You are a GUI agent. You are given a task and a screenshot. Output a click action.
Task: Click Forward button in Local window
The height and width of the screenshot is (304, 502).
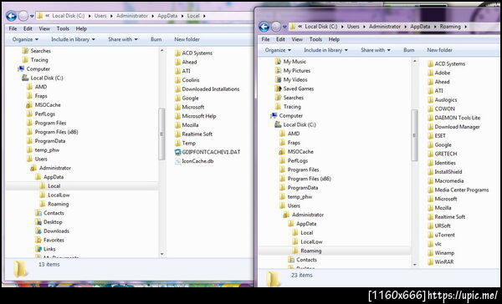(x=23, y=16)
